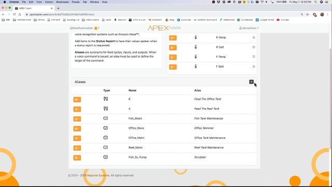Open the Chrome Bookmarks menu

[62, 2]
